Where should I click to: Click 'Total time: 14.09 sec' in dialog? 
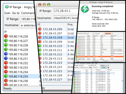(101, 11)
